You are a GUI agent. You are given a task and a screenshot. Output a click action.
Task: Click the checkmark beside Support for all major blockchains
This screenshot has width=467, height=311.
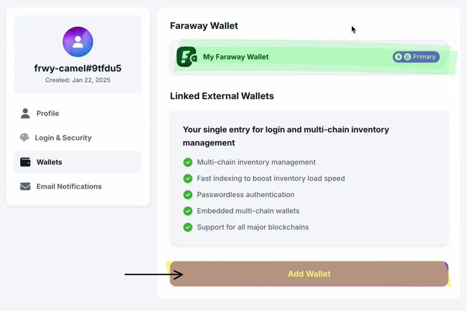(188, 227)
